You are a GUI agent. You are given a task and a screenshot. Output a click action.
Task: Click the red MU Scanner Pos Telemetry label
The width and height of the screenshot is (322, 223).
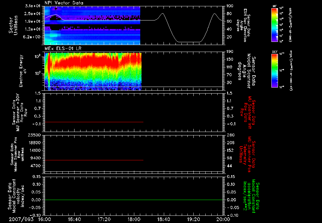click(x=247, y=154)
